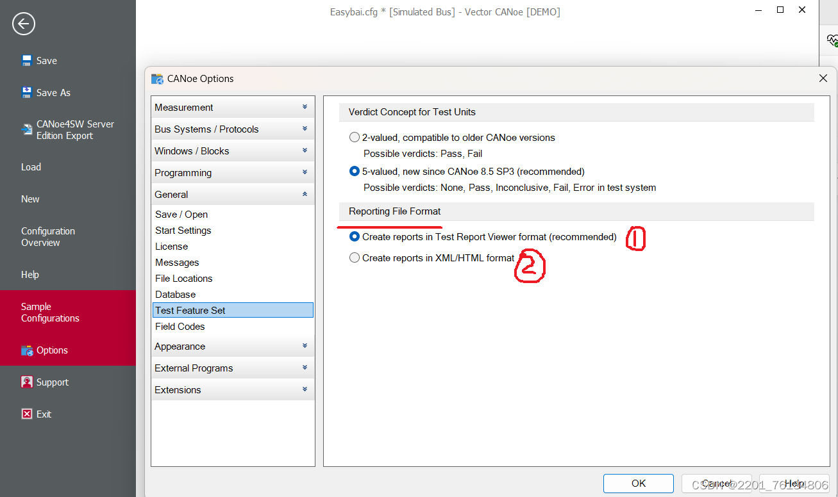Expand the Windows / Blocks chevron
Image resolution: width=838 pixels, height=497 pixels.
[305, 151]
